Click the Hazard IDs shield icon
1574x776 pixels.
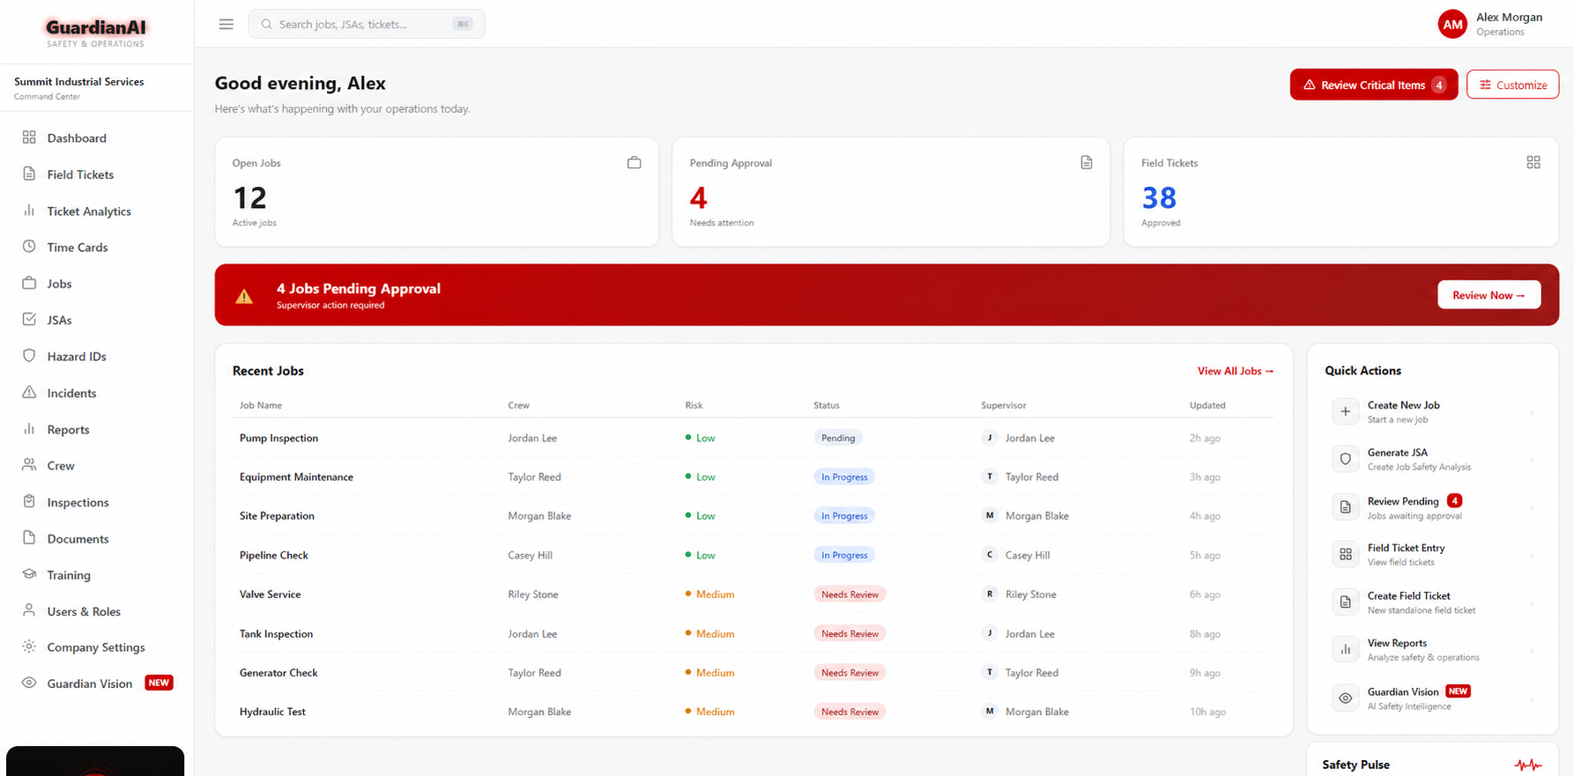29,356
